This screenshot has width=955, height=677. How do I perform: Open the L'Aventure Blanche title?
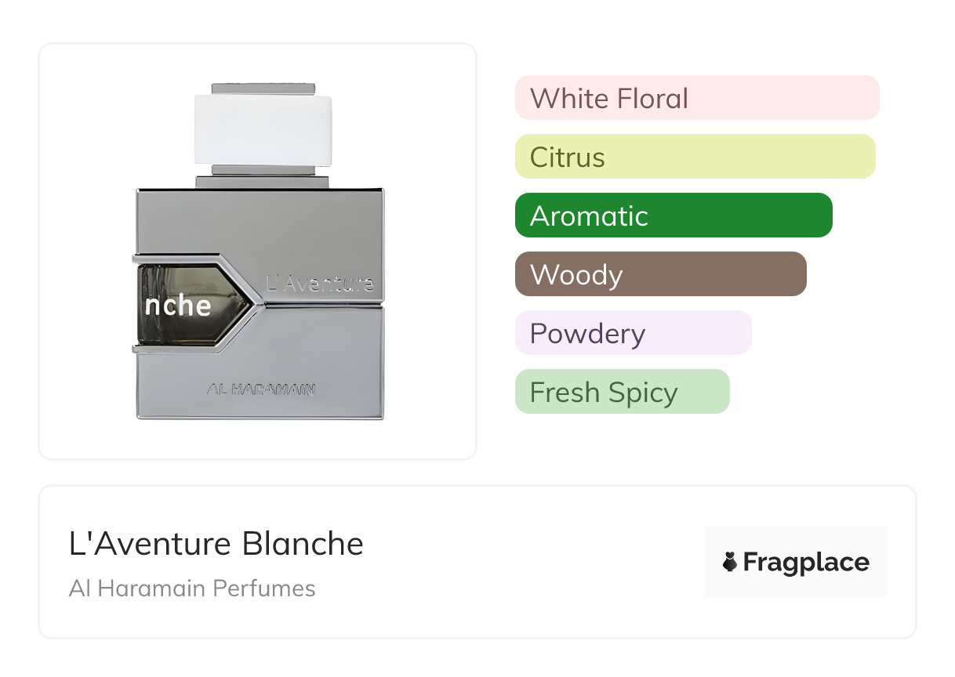tap(216, 544)
